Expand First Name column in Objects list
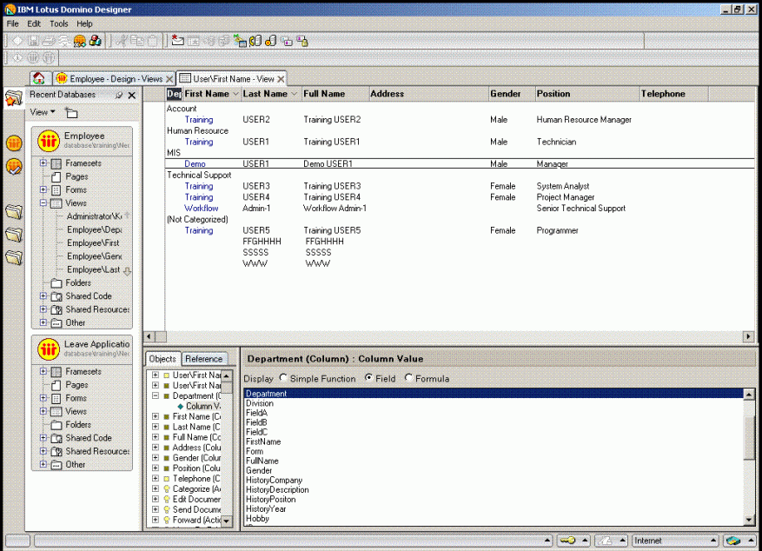Image resolution: width=762 pixels, height=551 pixels. (x=156, y=416)
